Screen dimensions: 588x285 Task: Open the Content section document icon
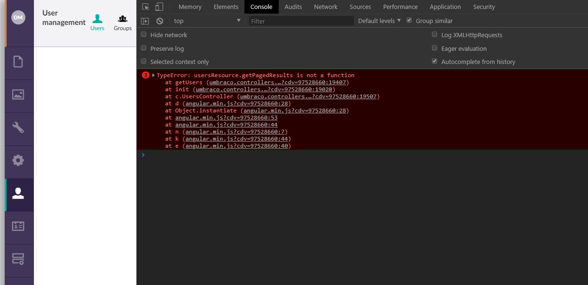(x=18, y=62)
